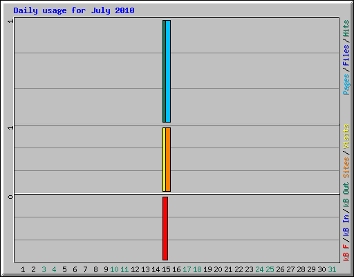Click the 'Sites' legend label
This screenshot has width=354, height=277.
tap(346, 168)
